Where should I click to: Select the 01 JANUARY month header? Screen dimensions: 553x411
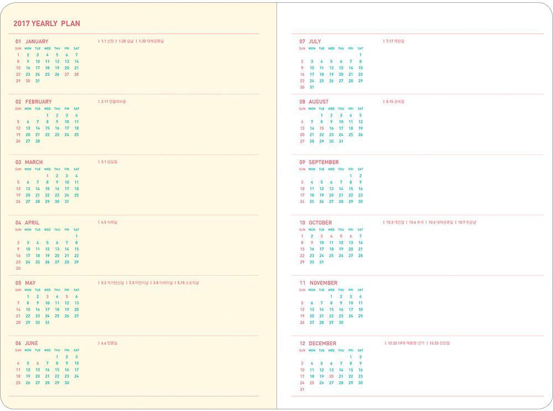coord(32,41)
